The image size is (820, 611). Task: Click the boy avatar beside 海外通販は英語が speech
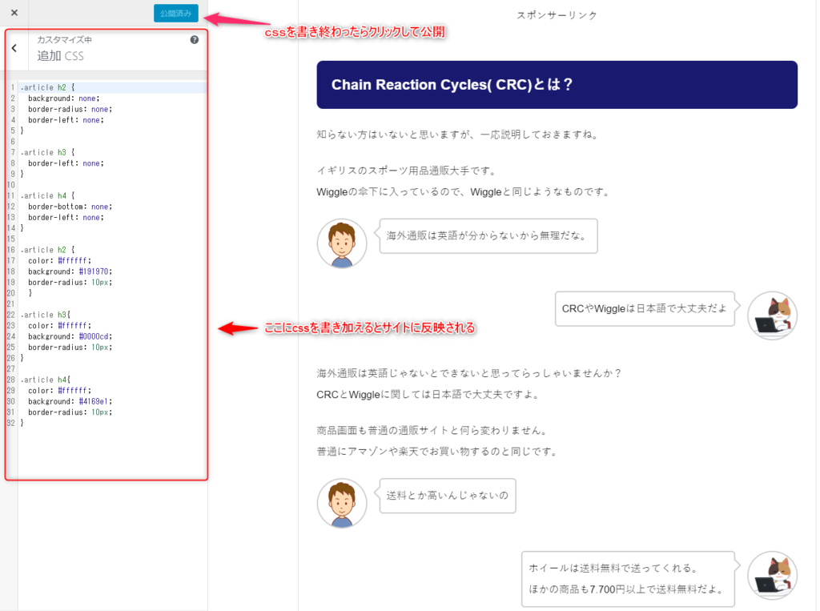[342, 243]
